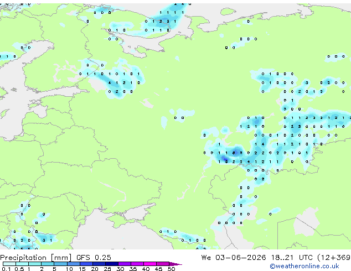Click the legend value '40'
This screenshot has height=271, width=351.
[146, 269]
